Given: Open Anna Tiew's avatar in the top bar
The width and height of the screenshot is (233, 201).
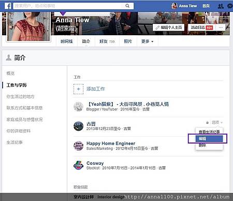Looking at the screenshot, I should [x=174, y=6].
